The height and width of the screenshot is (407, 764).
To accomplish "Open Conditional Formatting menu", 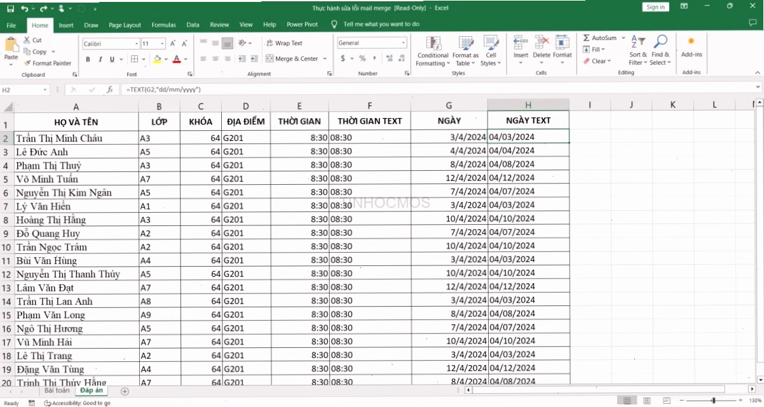I will pyautogui.click(x=433, y=51).
